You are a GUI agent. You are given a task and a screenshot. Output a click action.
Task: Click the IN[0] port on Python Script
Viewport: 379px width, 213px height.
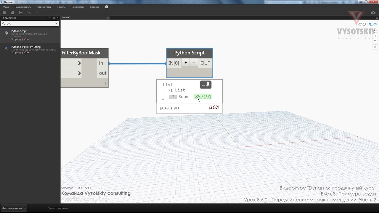(174, 63)
